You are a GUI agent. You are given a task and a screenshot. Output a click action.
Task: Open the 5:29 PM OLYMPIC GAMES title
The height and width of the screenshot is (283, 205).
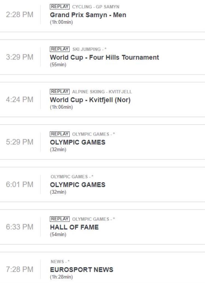tap(78, 142)
